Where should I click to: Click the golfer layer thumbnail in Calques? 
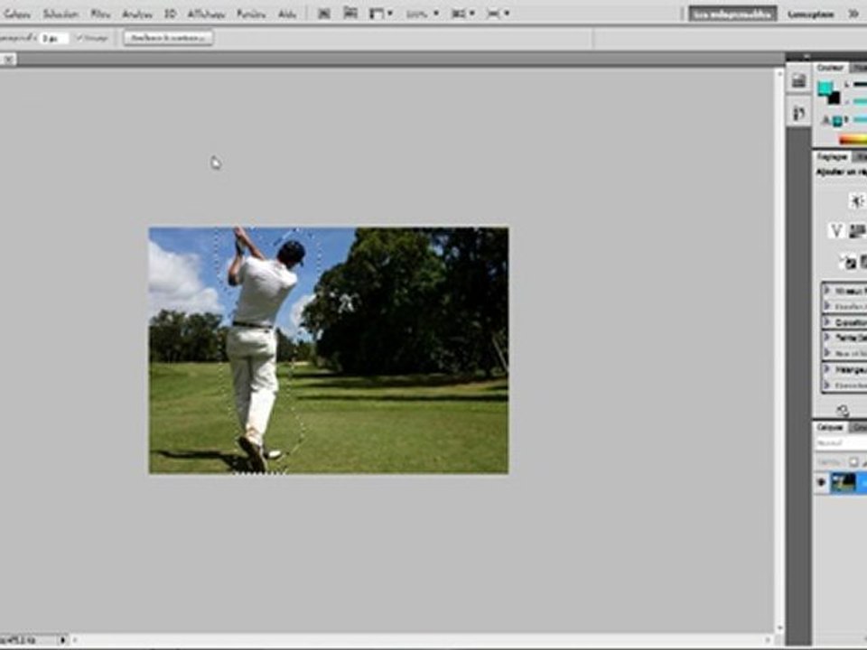pyautogui.click(x=844, y=483)
